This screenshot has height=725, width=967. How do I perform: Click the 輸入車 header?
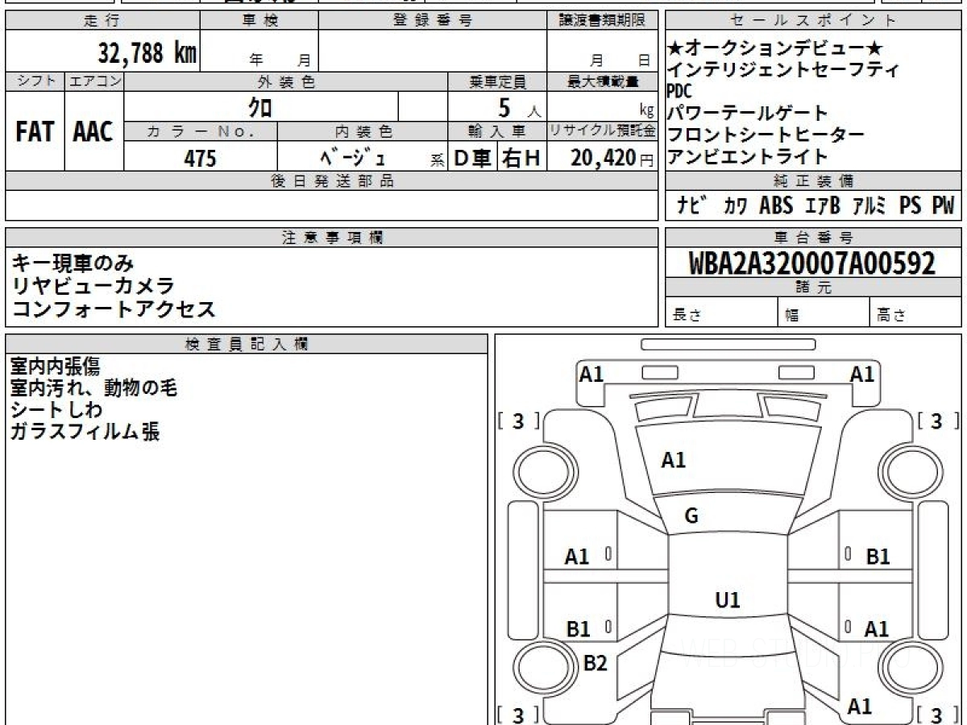498,130
